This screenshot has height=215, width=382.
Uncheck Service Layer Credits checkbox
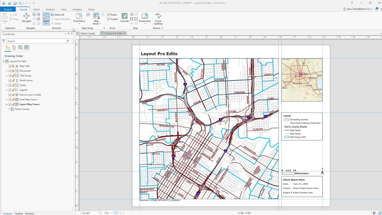(10, 95)
